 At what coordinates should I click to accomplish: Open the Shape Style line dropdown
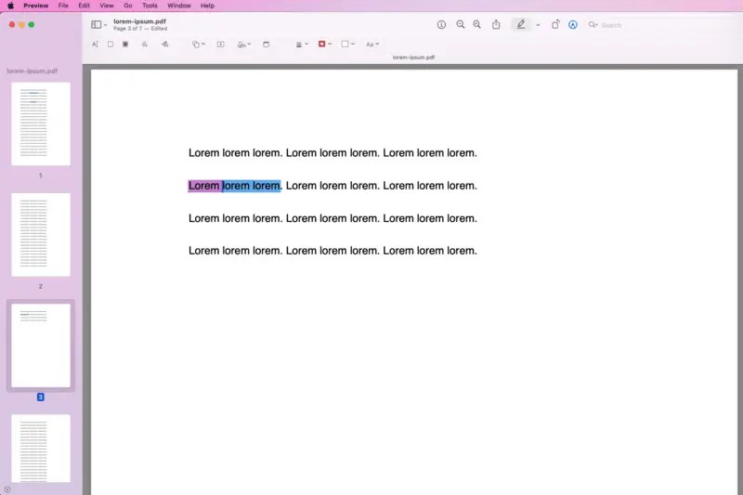click(302, 44)
